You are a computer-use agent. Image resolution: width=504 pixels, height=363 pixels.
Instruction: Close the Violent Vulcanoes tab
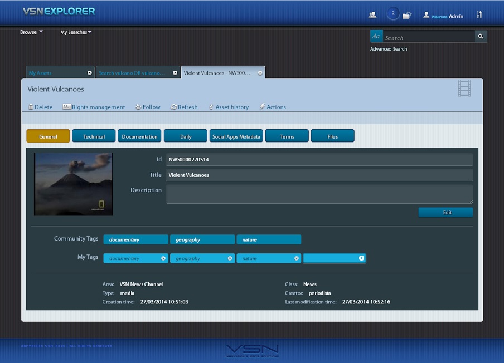tap(260, 73)
